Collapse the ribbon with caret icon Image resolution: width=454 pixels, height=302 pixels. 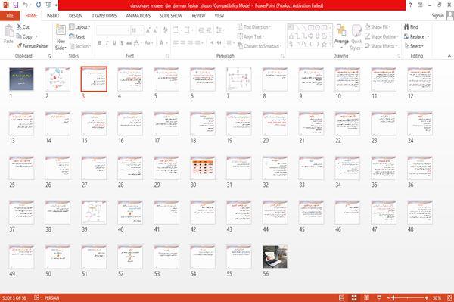pos(449,56)
